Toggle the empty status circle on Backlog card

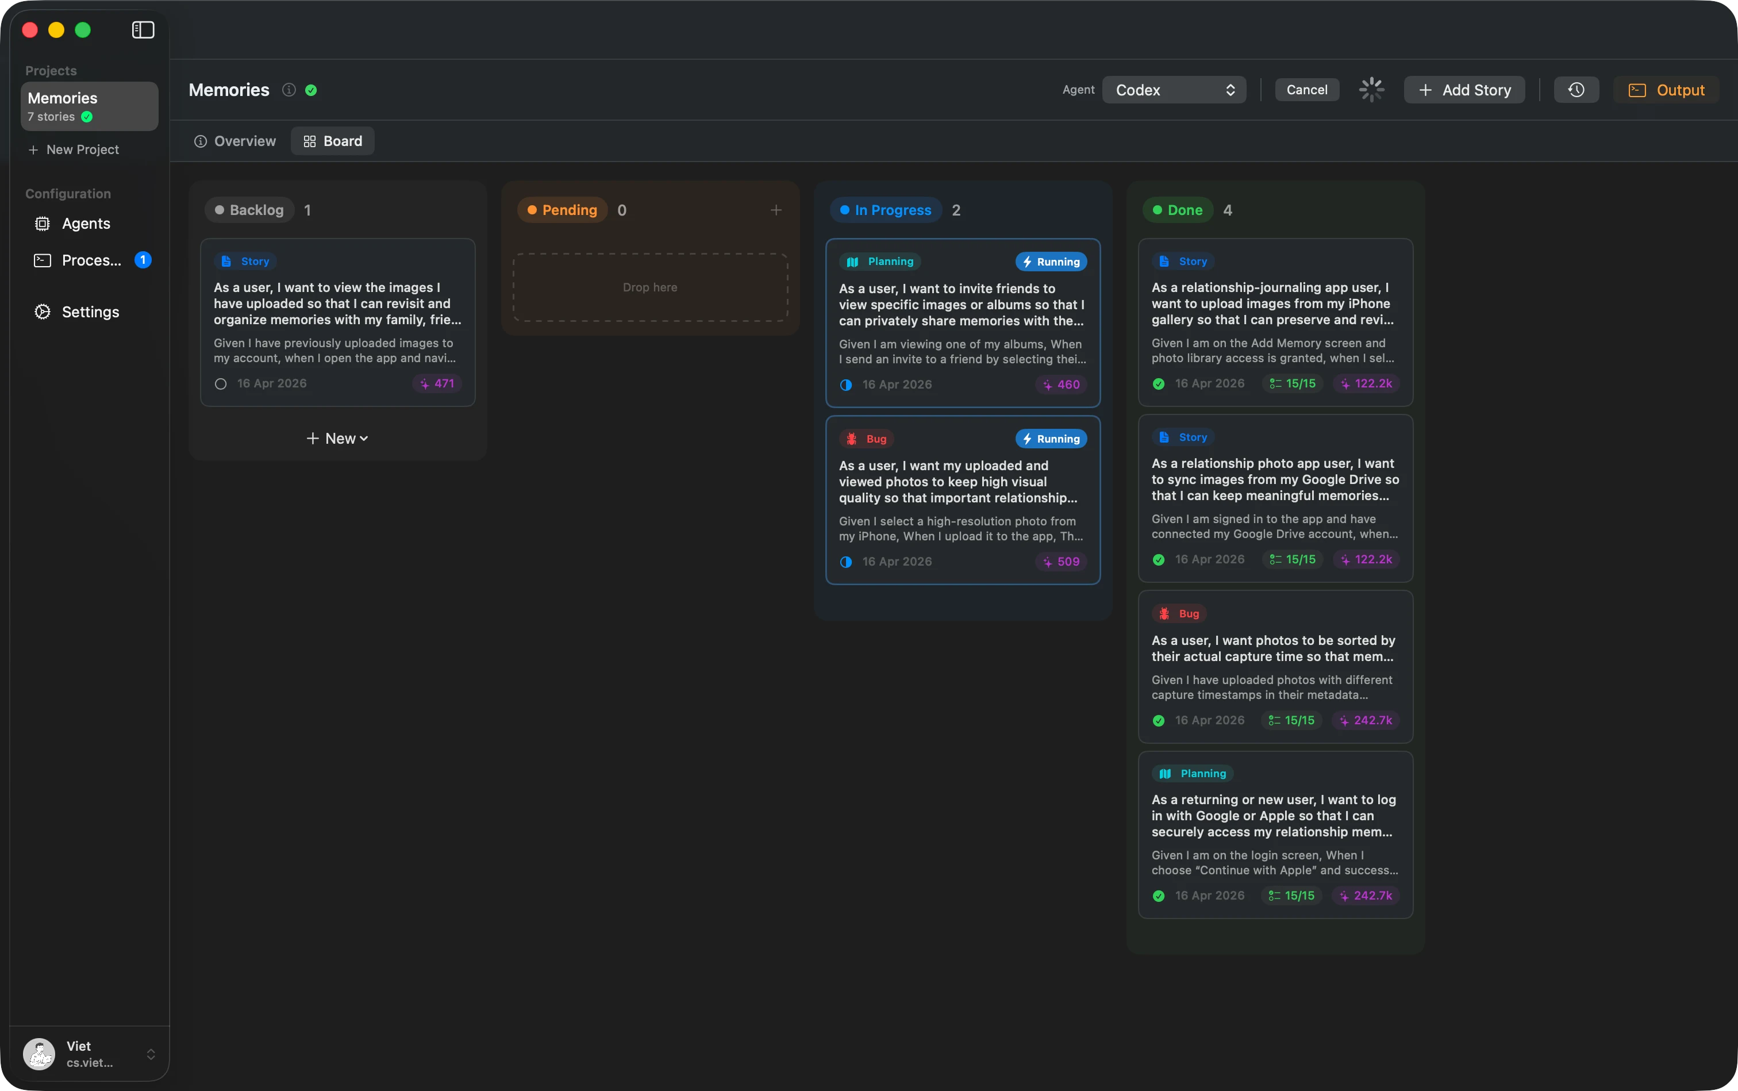221,384
